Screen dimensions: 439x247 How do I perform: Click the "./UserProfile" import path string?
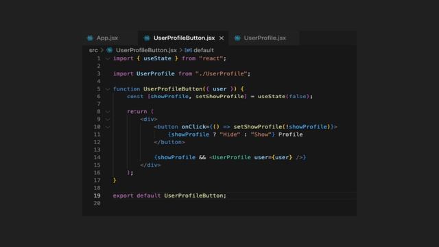[221, 73]
